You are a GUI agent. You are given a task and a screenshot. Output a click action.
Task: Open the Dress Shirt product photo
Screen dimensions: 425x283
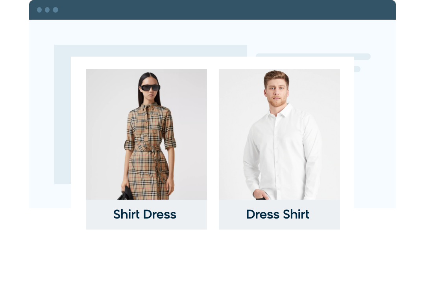[x=279, y=134]
